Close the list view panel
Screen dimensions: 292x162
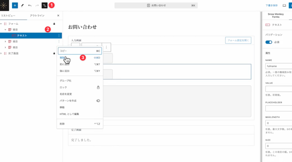coord(58,16)
